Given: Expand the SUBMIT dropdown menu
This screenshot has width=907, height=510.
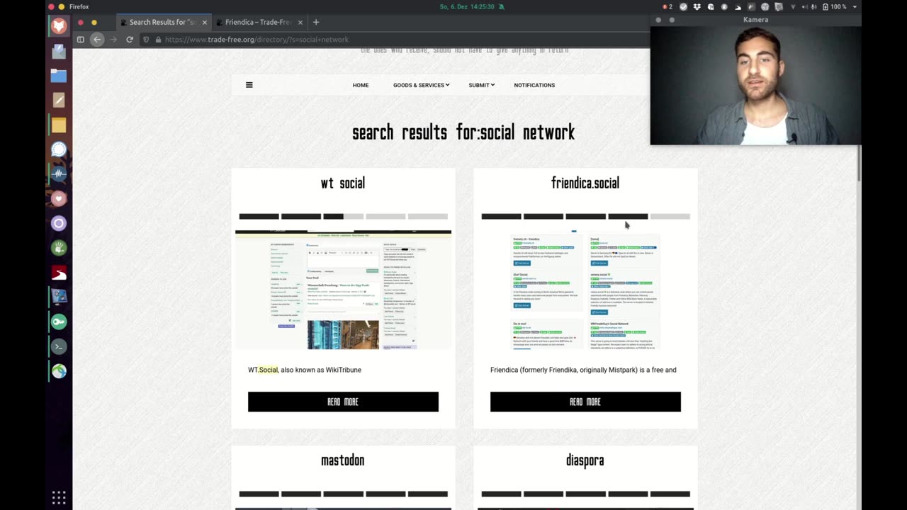Looking at the screenshot, I should tap(481, 85).
